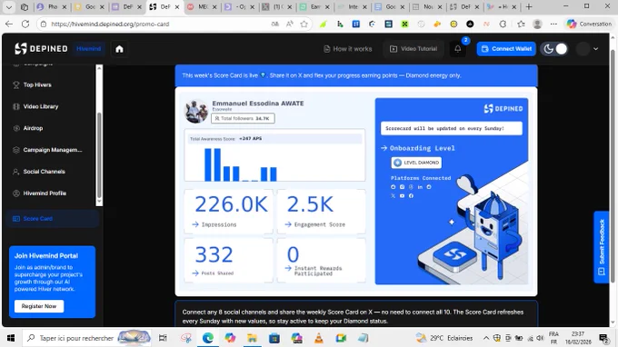Add page to favorites star icon
Screen dimensions: 618x347
(304, 24)
